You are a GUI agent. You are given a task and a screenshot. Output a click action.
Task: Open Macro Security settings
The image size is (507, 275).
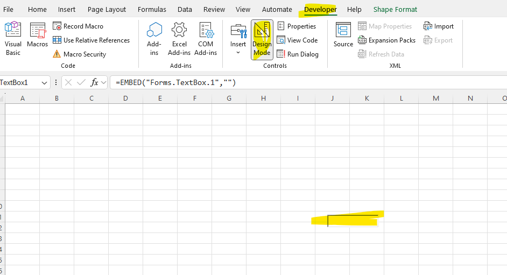[80, 54]
